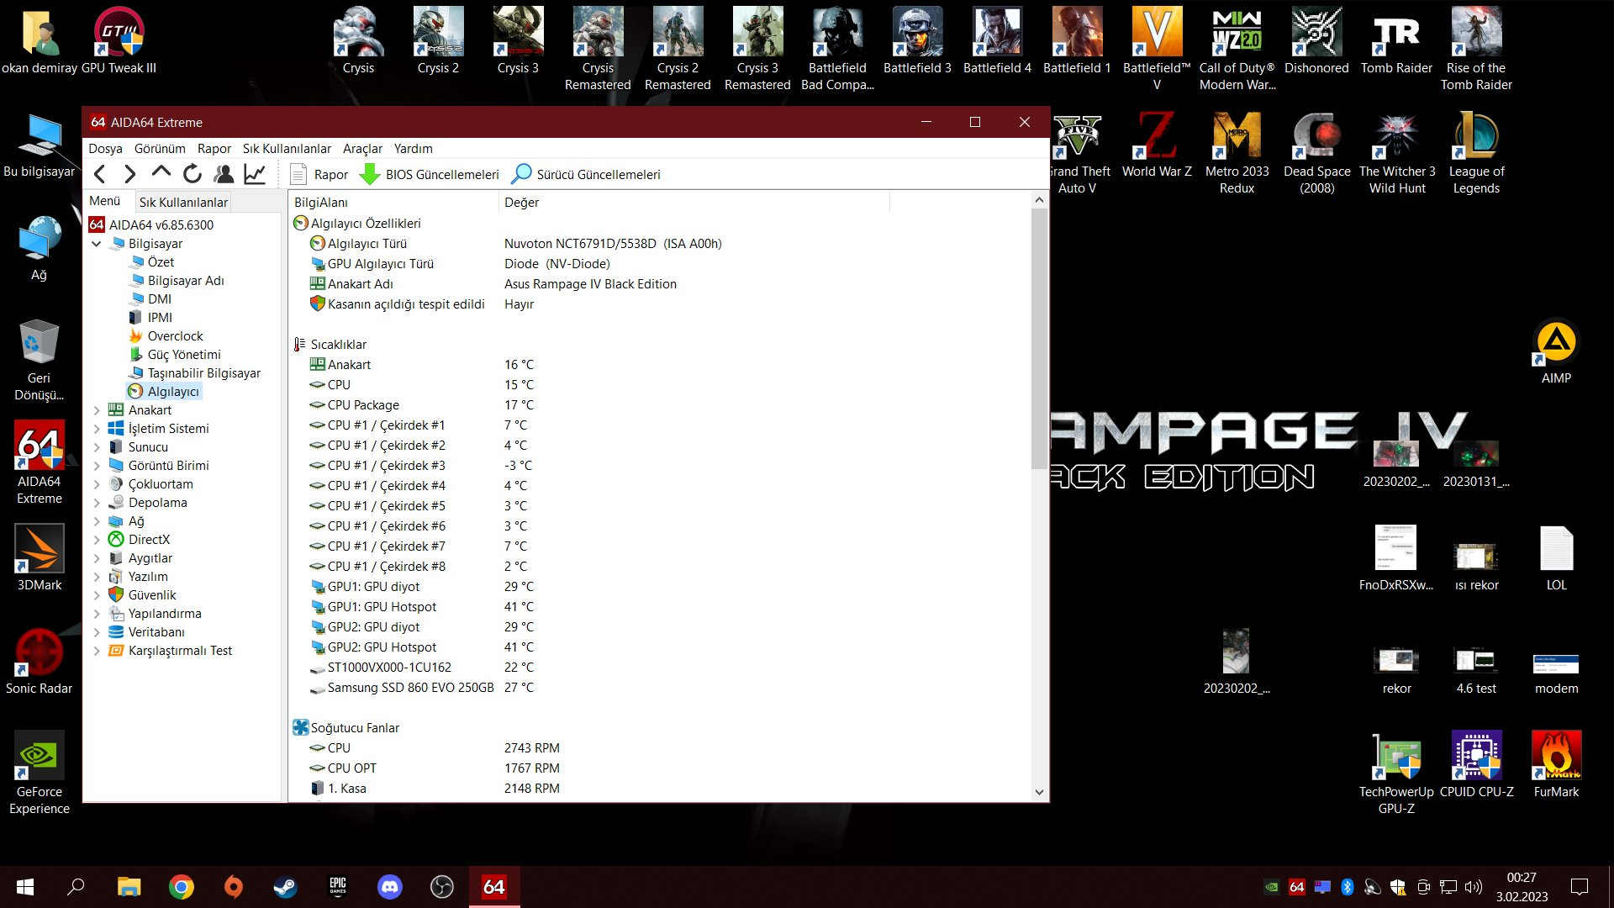Expand the Karşılaştırmalı Test tree node
This screenshot has width=1614, height=908.
pyautogui.click(x=97, y=651)
